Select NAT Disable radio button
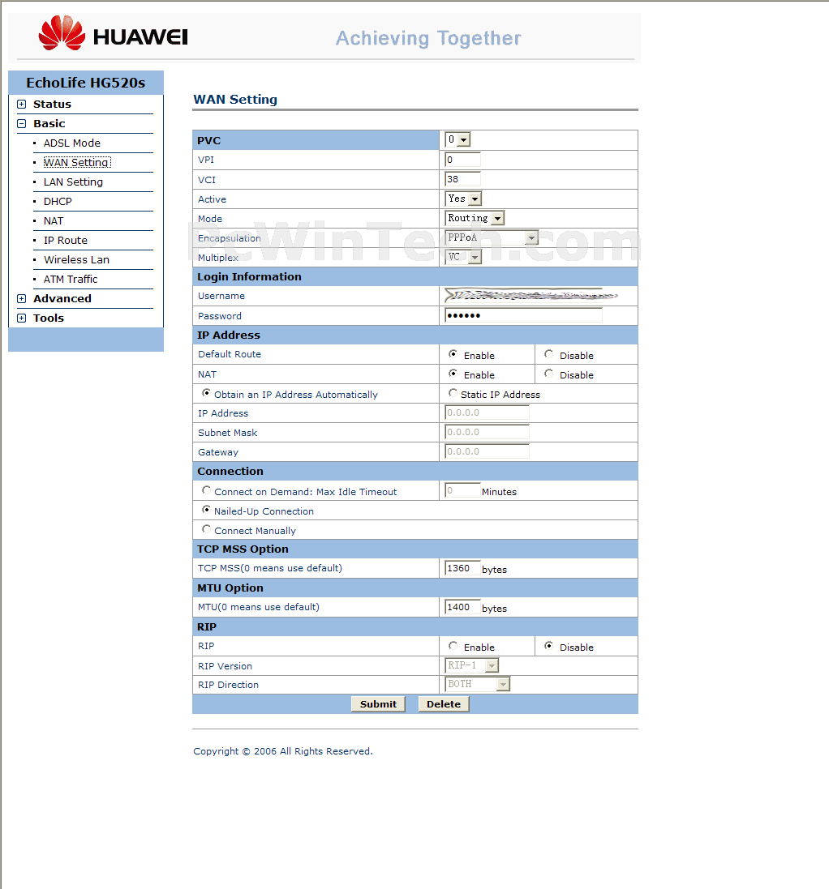This screenshot has height=889, width=829. coord(548,373)
